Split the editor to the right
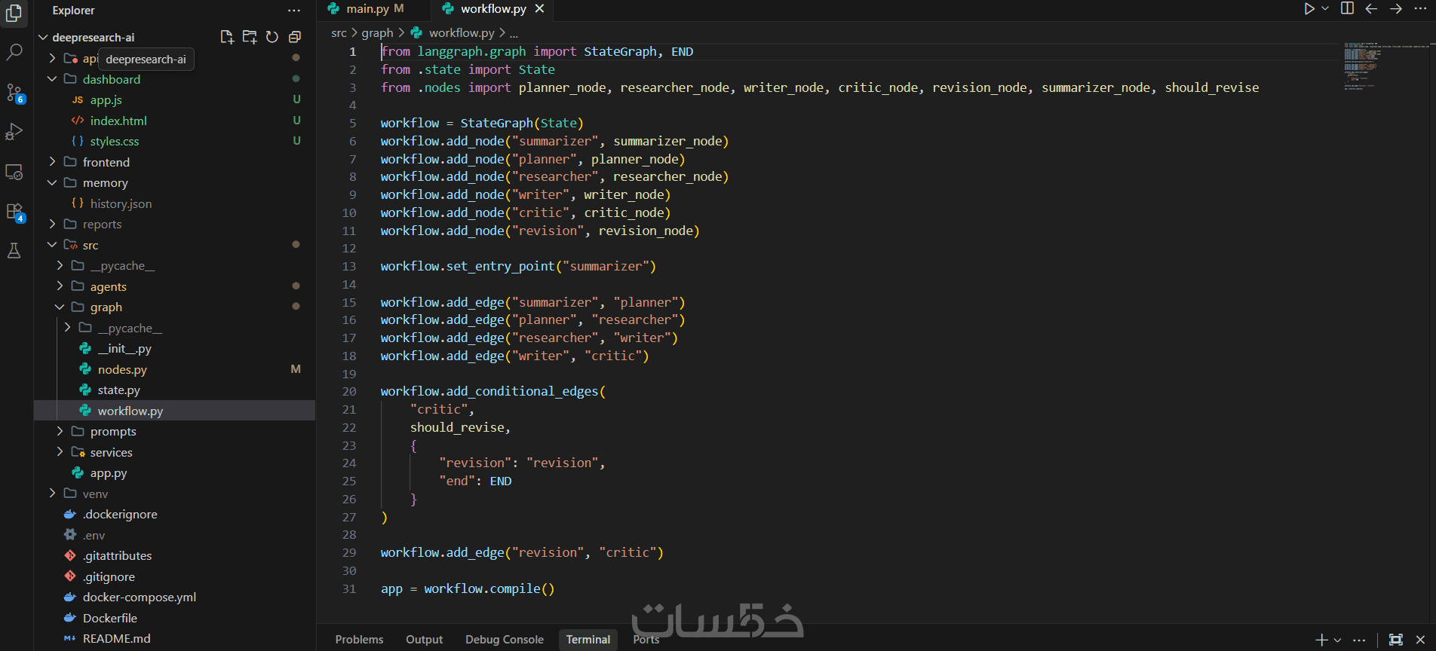This screenshot has height=651, width=1436. click(x=1347, y=8)
